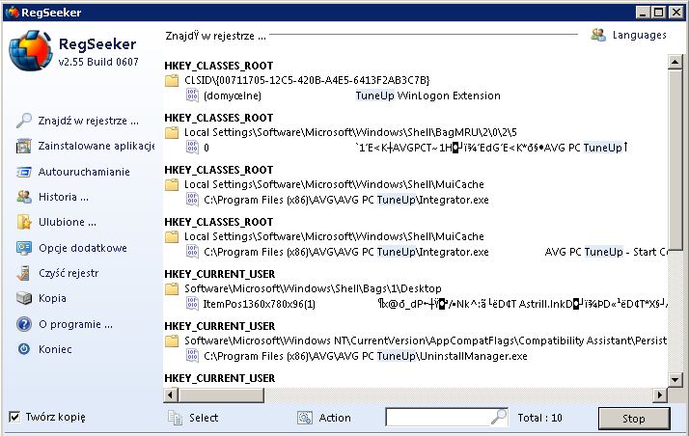This screenshot has width=689, height=436.
Task: Click value icon beside value named 0
Action: tap(192, 147)
